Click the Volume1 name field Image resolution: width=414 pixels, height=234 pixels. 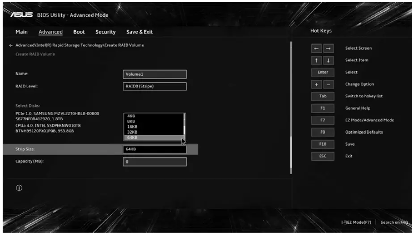click(155, 74)
